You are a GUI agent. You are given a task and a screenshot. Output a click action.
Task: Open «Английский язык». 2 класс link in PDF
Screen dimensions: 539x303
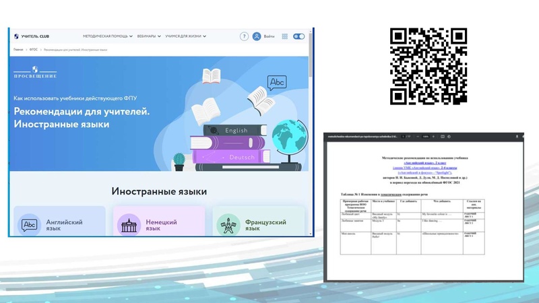point(425,163)
